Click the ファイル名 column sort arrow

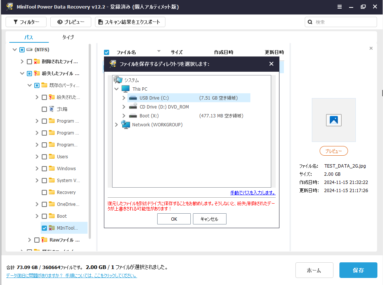pyautogui.click(x=159, y=51)
